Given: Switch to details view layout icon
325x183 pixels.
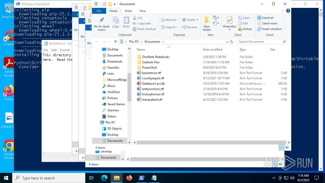Looking at the screenshot, I should pos(281,147).
